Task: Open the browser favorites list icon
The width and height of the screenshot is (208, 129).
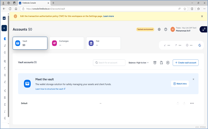Action: 198,9
